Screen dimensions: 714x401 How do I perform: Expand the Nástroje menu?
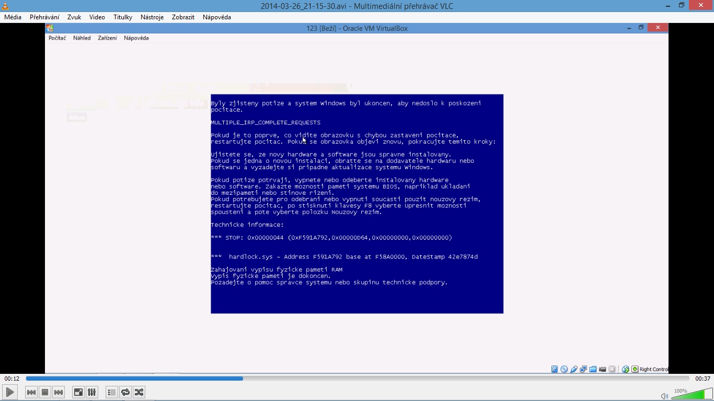[x=152, y=17]
